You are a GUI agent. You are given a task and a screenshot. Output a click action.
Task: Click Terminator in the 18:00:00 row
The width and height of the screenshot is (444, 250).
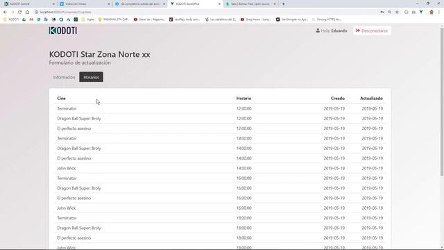pyautogui.click(x=67, y=218)
